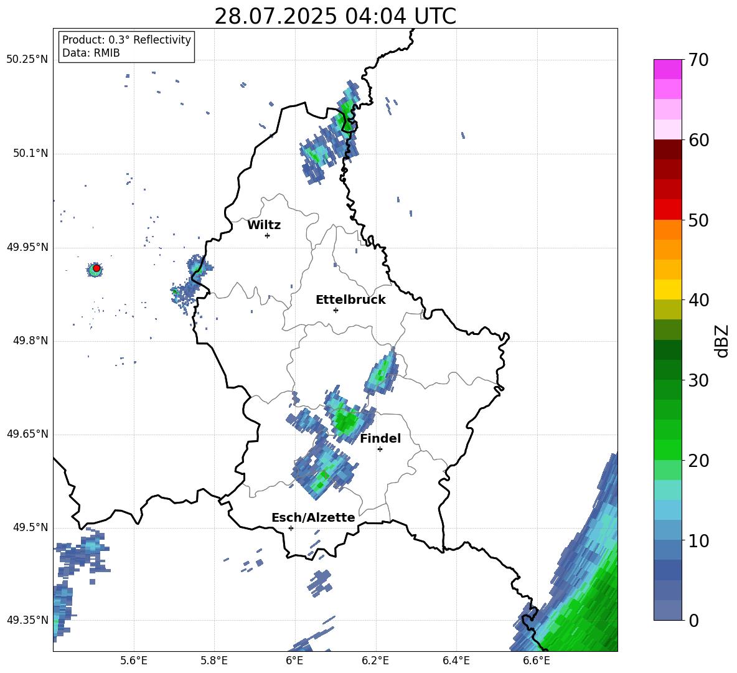
Task: Click the 6.4°E longitude label
Action: click(x=456, y=661)
